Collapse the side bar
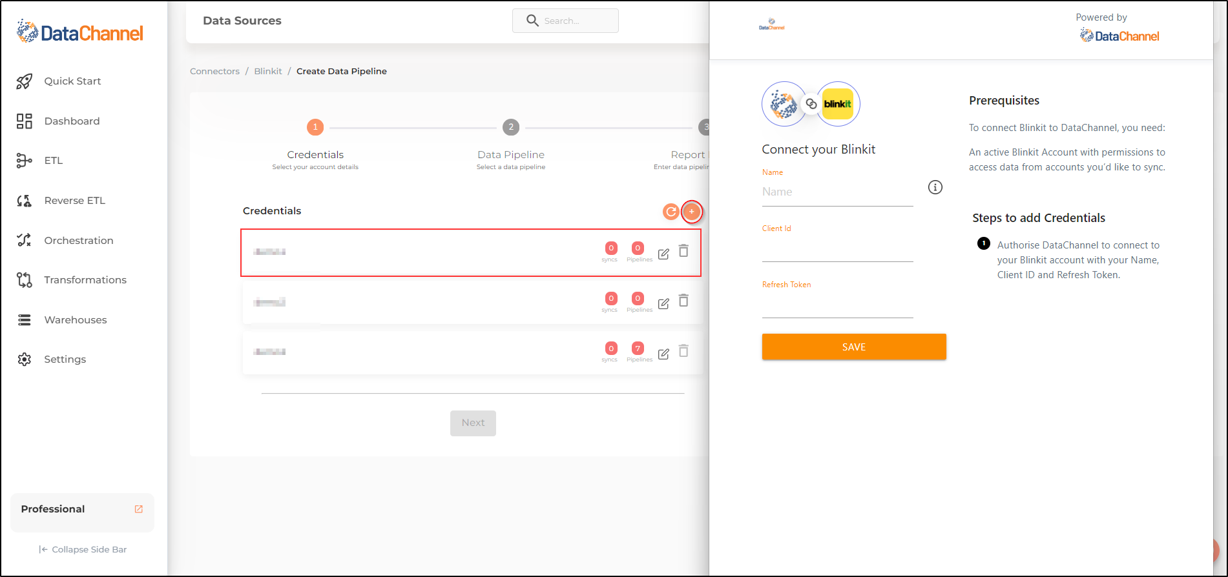Viewport: 1228px width, 577px height. click(83, 550)
